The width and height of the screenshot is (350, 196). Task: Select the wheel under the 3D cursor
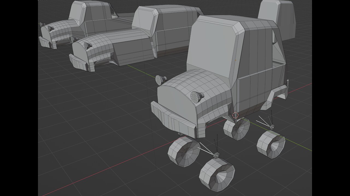click(x=237, y=129)
